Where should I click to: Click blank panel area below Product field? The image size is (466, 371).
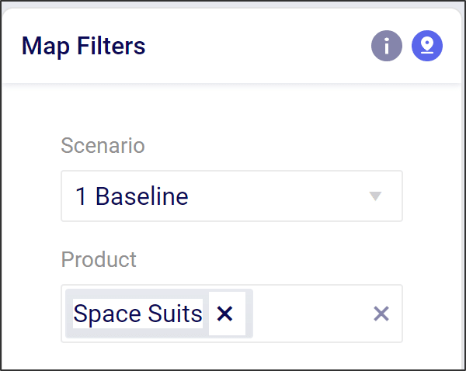pos(231,355)
